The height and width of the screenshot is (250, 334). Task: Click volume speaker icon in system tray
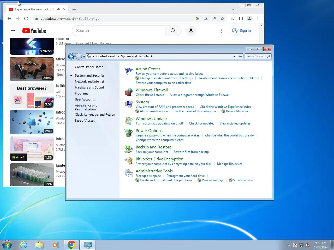[308, 245]
